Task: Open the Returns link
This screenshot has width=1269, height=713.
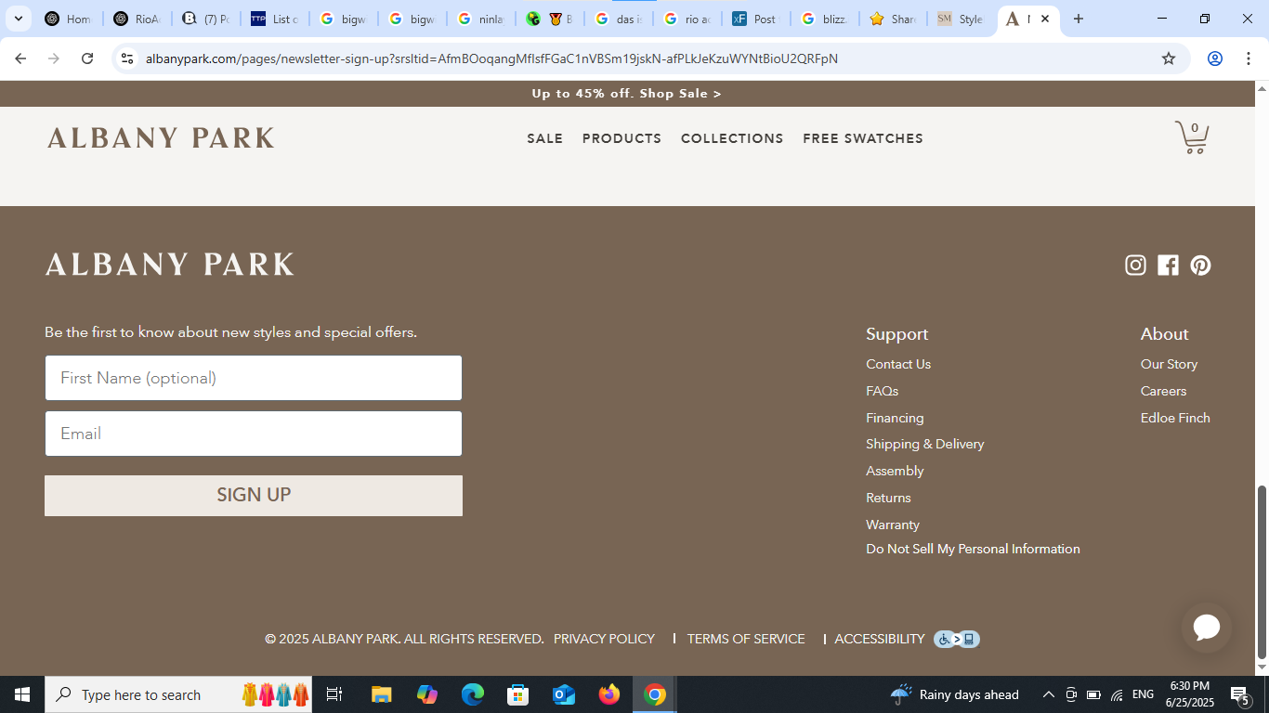Action: 888,498
